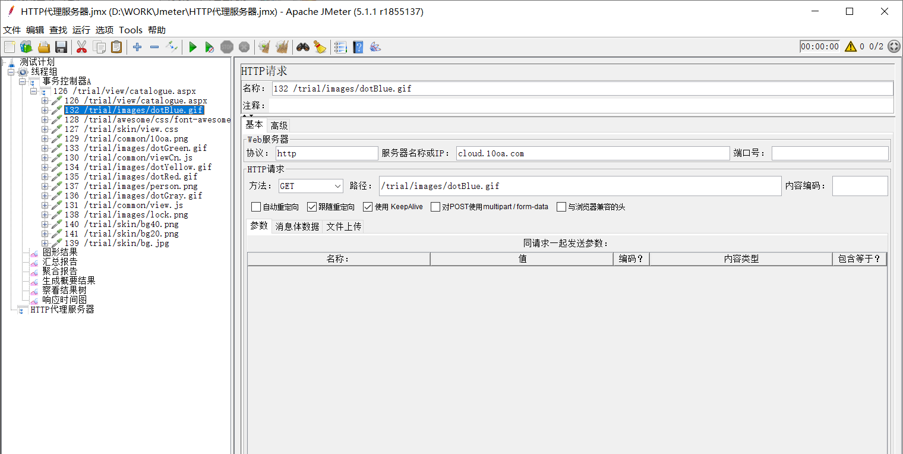The image size is (903, 454).
Task: Select 图形结果 listener in tree
Action: [60, 252]
